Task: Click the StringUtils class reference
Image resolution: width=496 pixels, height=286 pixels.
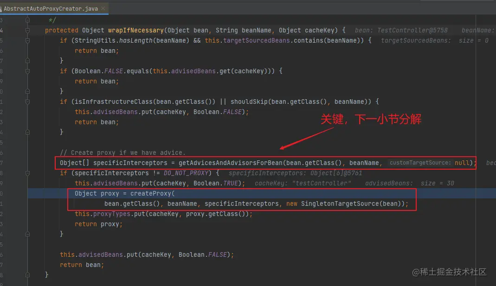Action: (95, 40)
